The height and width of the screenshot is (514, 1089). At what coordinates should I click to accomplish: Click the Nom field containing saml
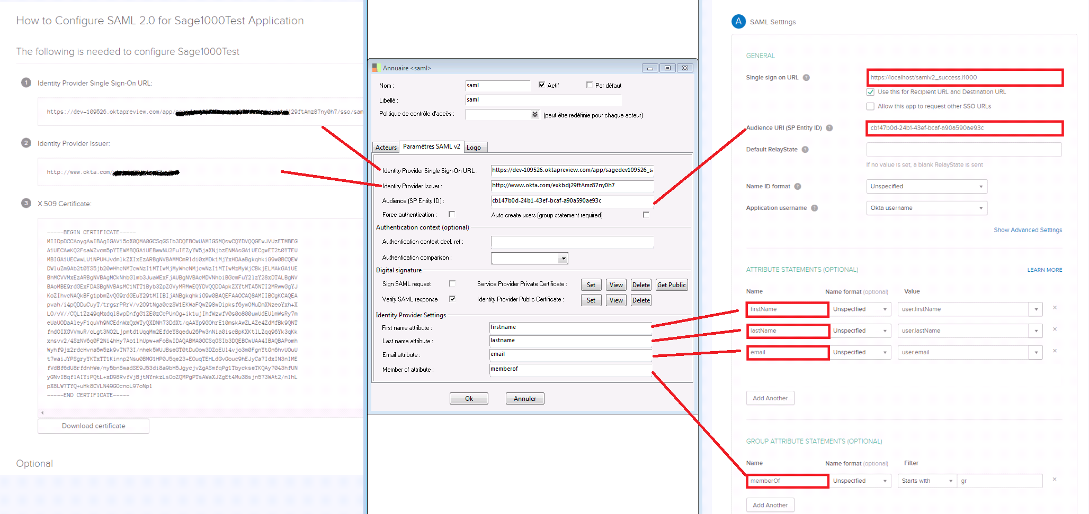point(498,86)
